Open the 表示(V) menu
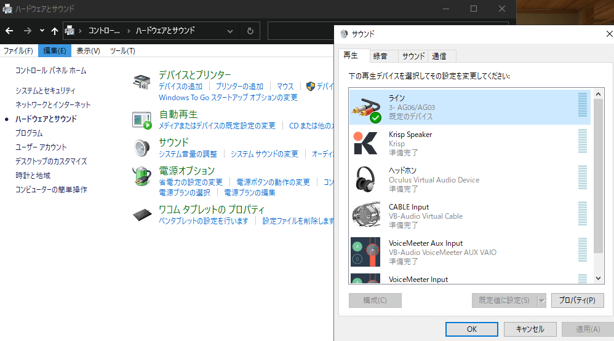This screenshot has width=614, height=341. pos(88,51)
